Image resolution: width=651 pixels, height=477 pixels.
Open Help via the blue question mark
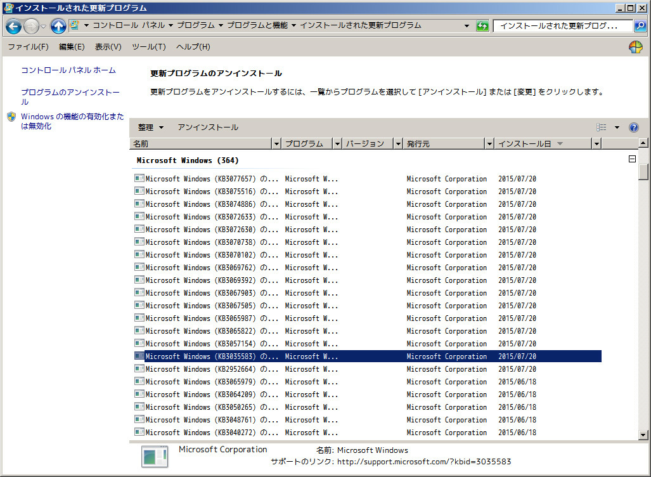pos(633,127)
